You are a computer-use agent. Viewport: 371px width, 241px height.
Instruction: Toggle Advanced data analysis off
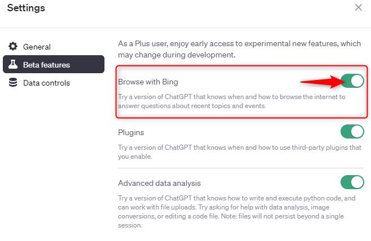352,182
